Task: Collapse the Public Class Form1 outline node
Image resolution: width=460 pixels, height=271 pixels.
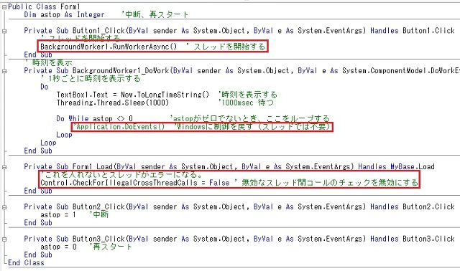Action: 4,7
